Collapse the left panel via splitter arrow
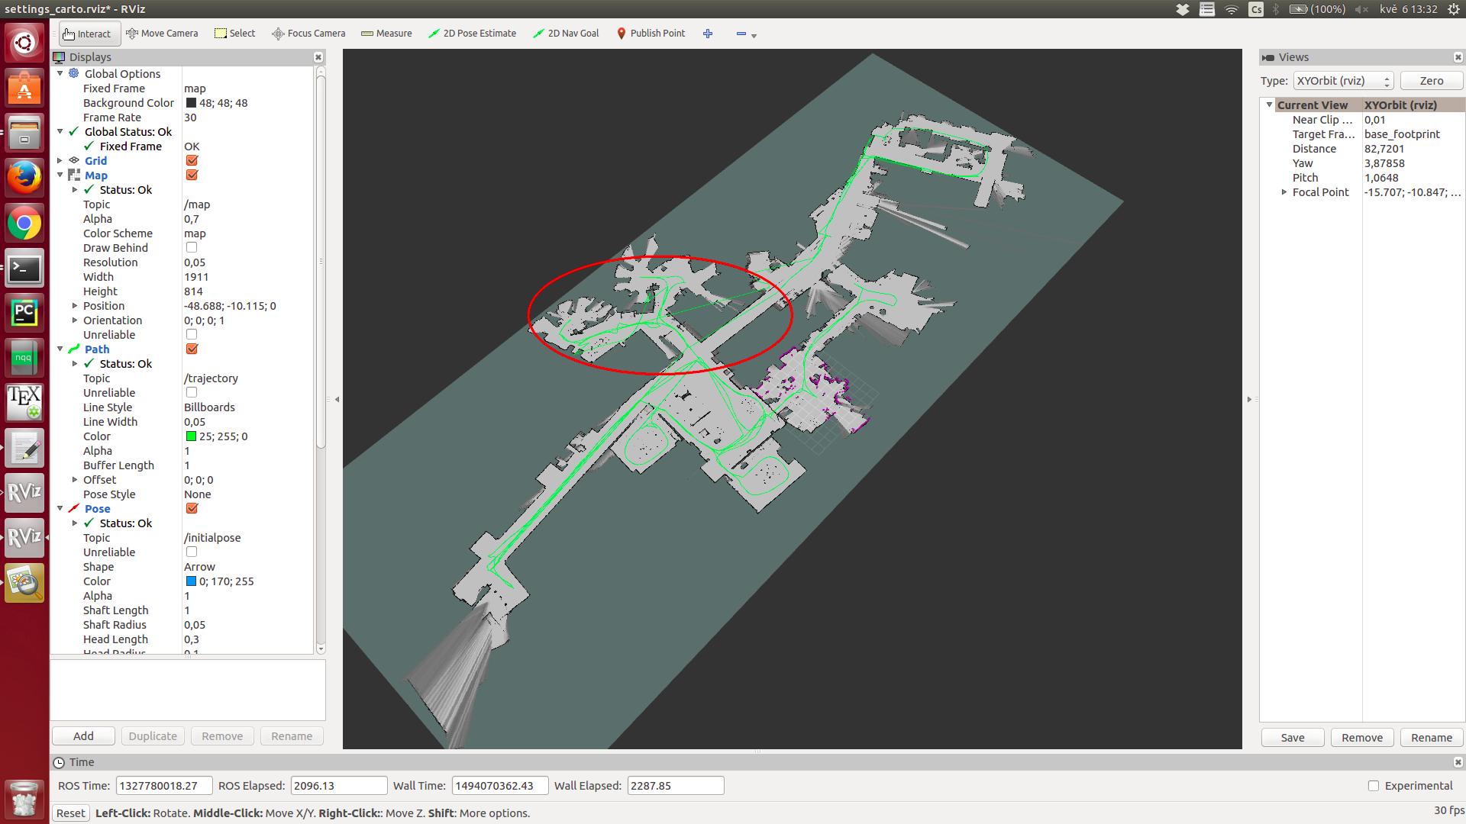This screenshot has width=1466, height=824. pyautogui.click(x=337, y=399)
